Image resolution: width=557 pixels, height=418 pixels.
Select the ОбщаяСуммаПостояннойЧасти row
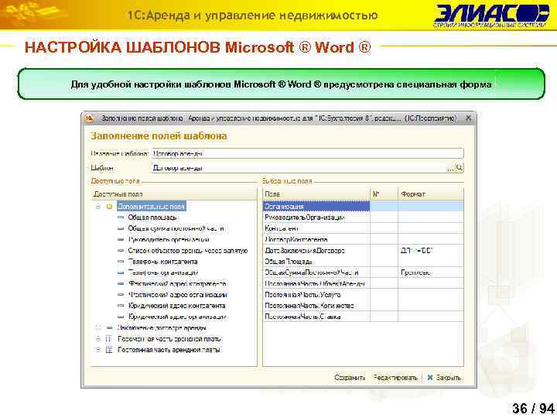point(363,272)
